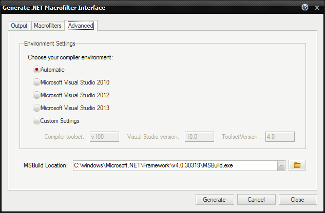Image resolution: width=325 pixels, height=213 pixels.
Task: Select the Automatic compiler environment option
Action: [x=36, y=70]
